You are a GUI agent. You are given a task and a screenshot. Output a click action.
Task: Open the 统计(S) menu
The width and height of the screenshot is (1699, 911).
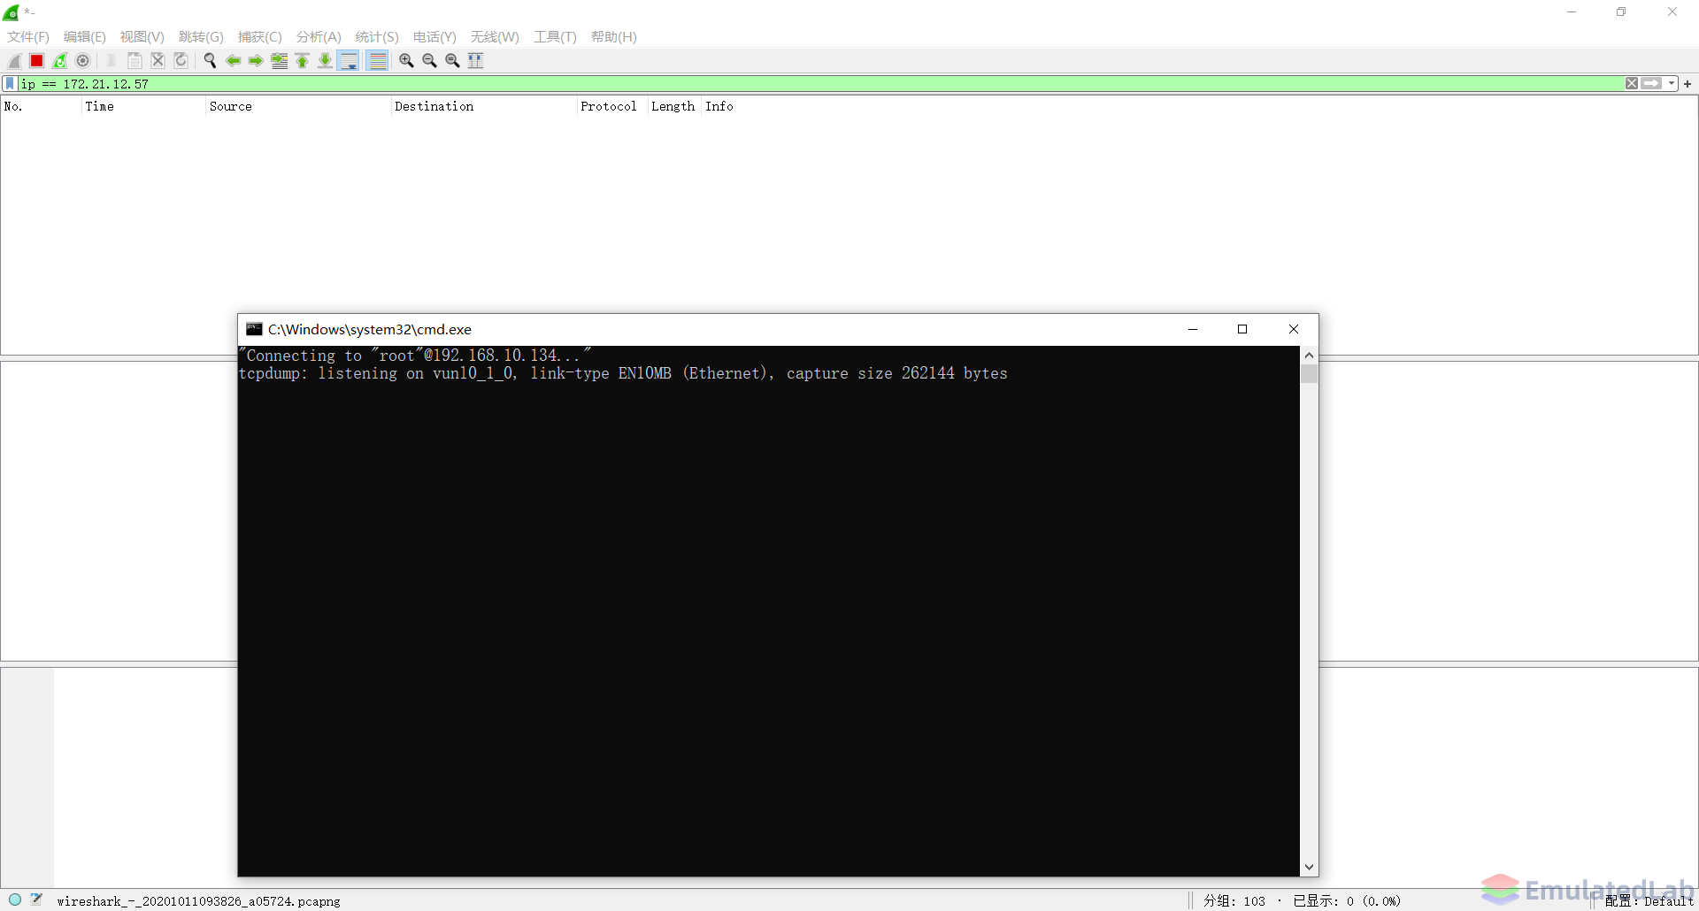(x=377, y=37)
